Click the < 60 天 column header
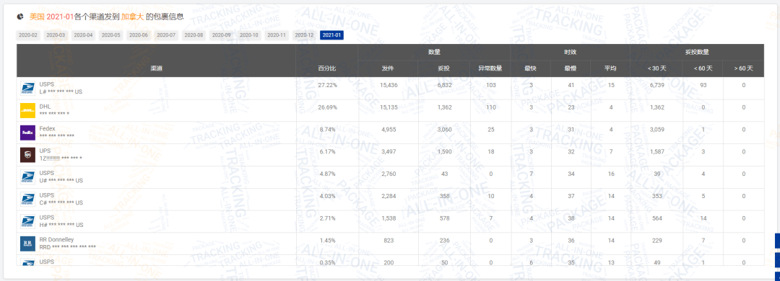This screenshot has width=780, height=281. pos(703,68)
